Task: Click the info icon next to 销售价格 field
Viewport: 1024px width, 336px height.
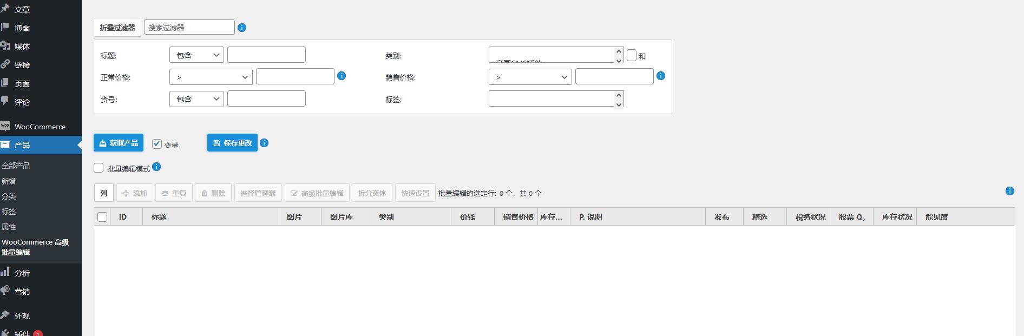Action: [x=661, y=76]
